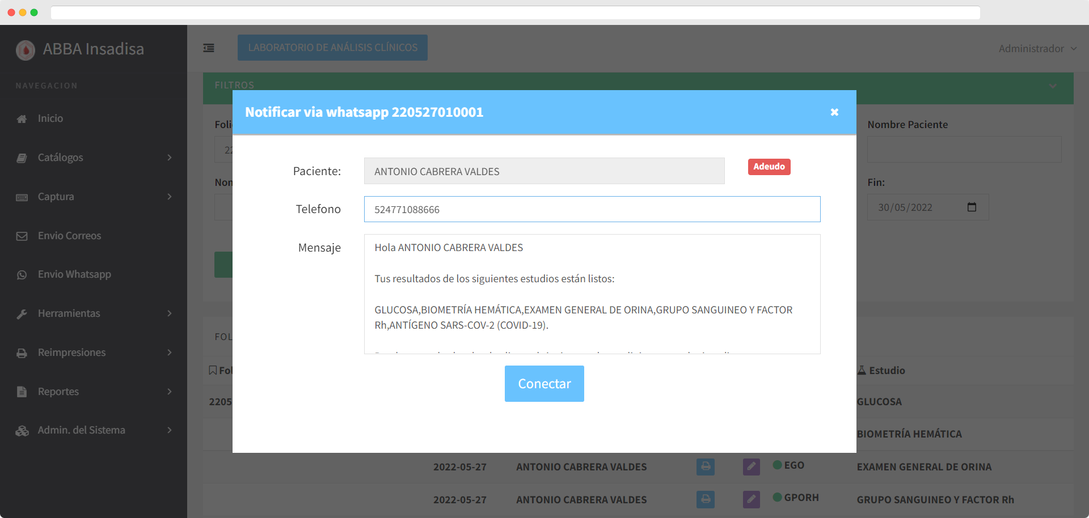Expand the Herramientas chevron
Screen dimensions: 1089x518
170,313
